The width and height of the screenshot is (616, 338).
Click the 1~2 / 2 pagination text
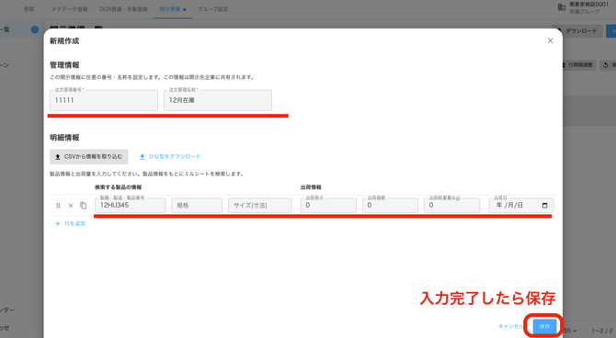[602, 331]
